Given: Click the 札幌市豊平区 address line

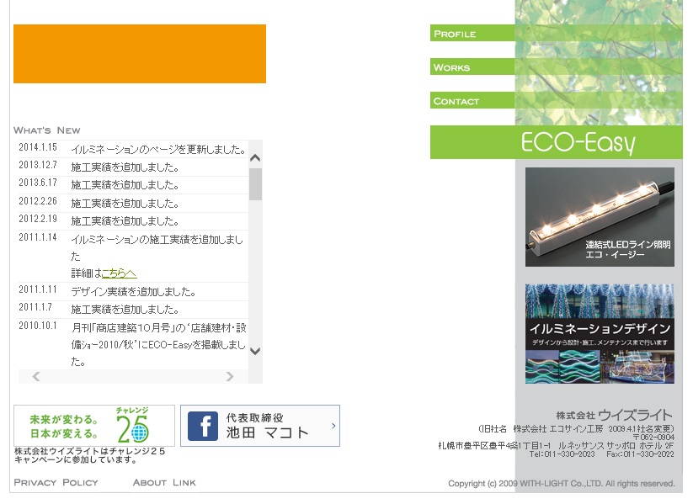Looking at the screenshot, I should click(556, 445).
